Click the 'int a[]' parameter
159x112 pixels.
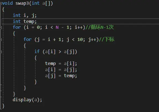click(41, 3)
